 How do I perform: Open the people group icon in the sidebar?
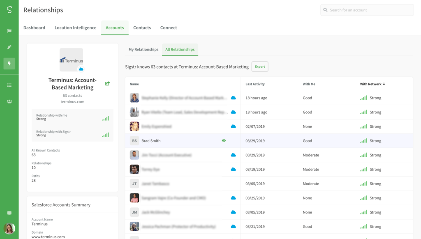pos(9,102)
